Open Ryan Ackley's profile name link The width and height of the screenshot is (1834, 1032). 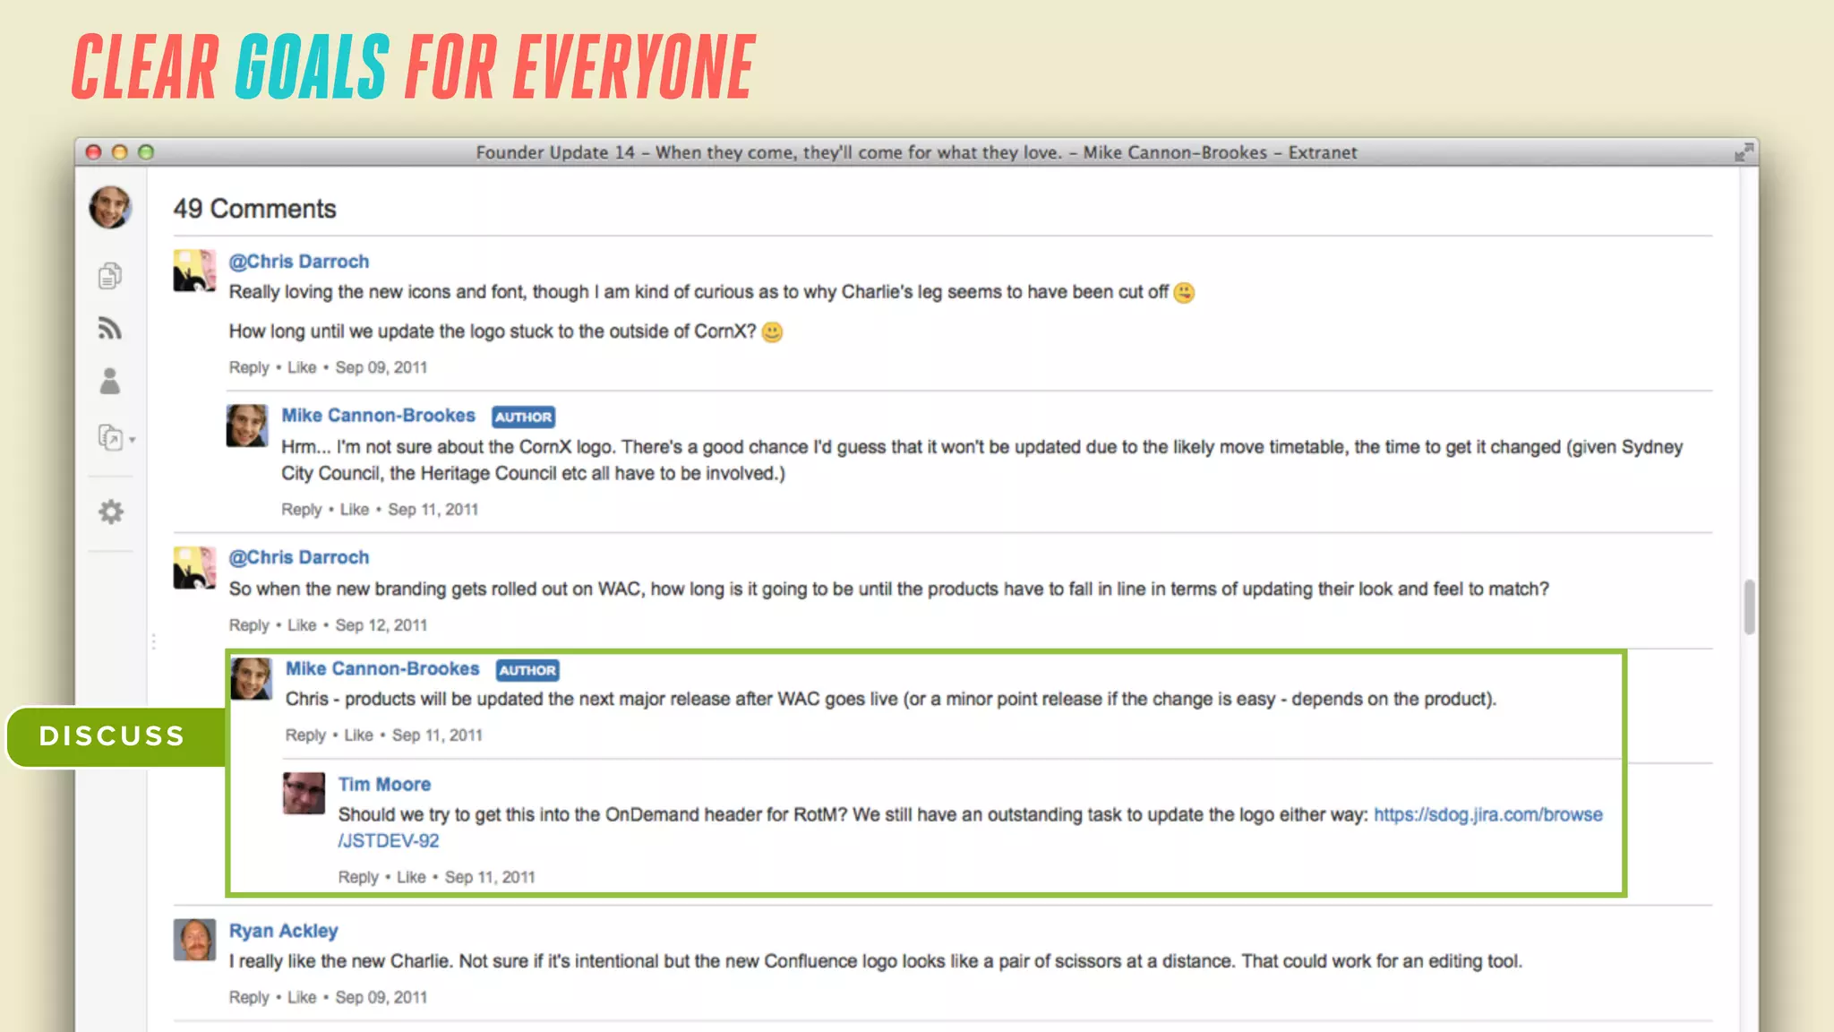coord(283,931)
